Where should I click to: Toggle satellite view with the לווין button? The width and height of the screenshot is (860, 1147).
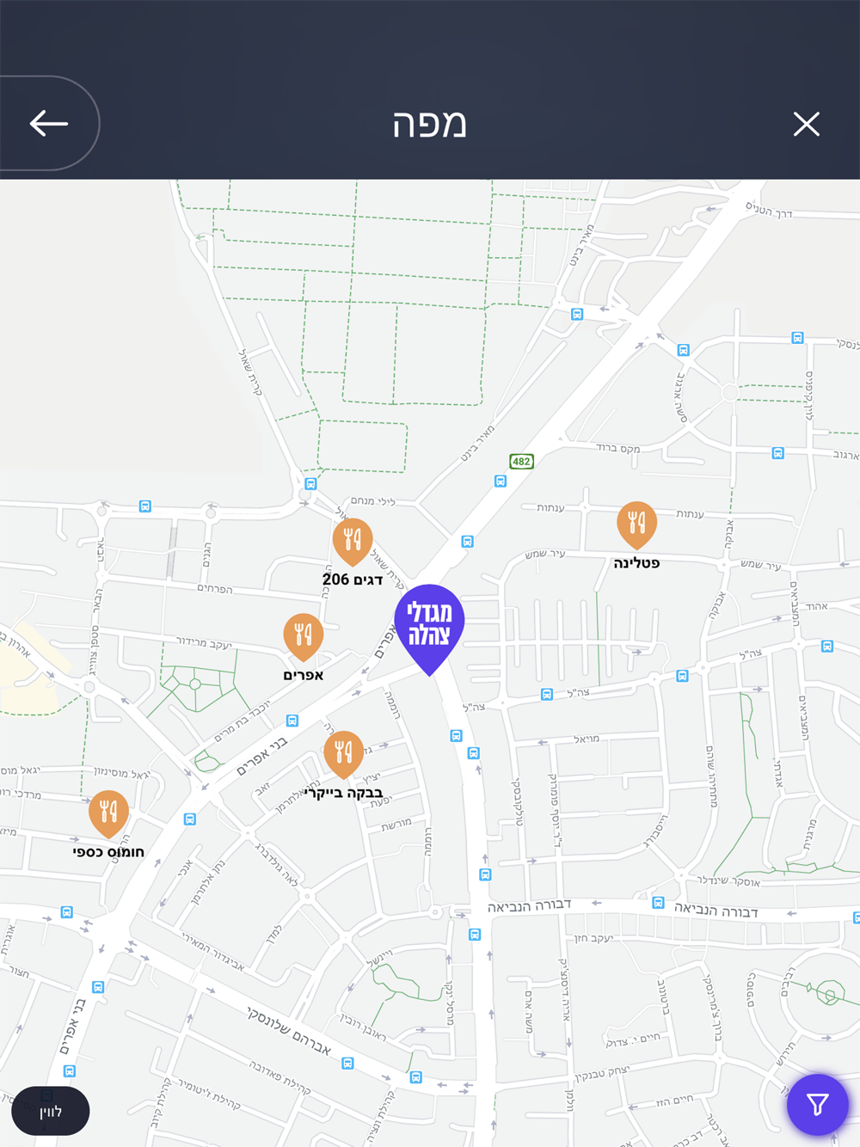tap(51, 1111)
